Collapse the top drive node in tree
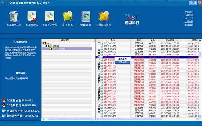 (42, 43)
